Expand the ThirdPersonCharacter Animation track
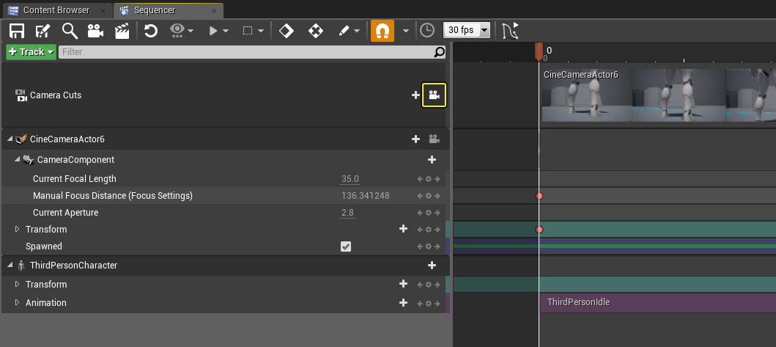The width and height of the screenshot is (776, 347). click(18, 303)
